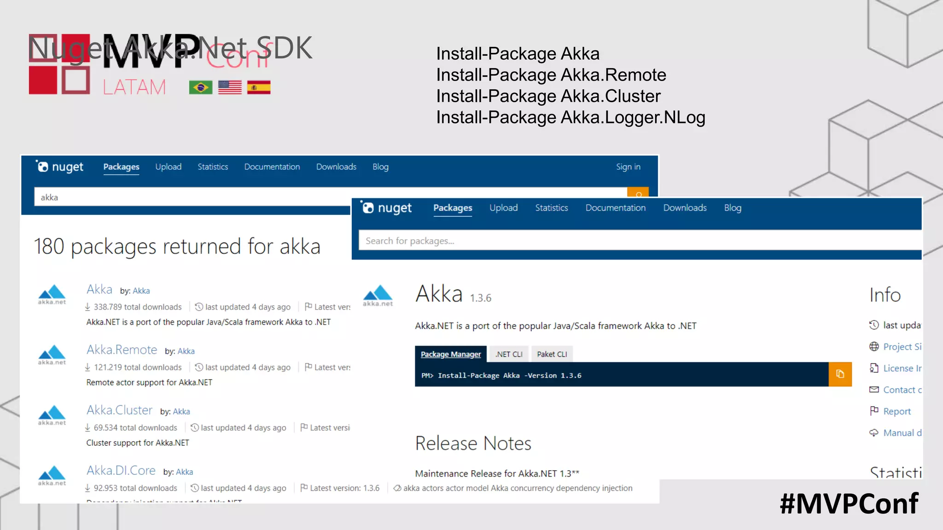This screenshot has height=530, width=943.
Task: Click the Brazil flag icon
Action: [x=201, y=87]
